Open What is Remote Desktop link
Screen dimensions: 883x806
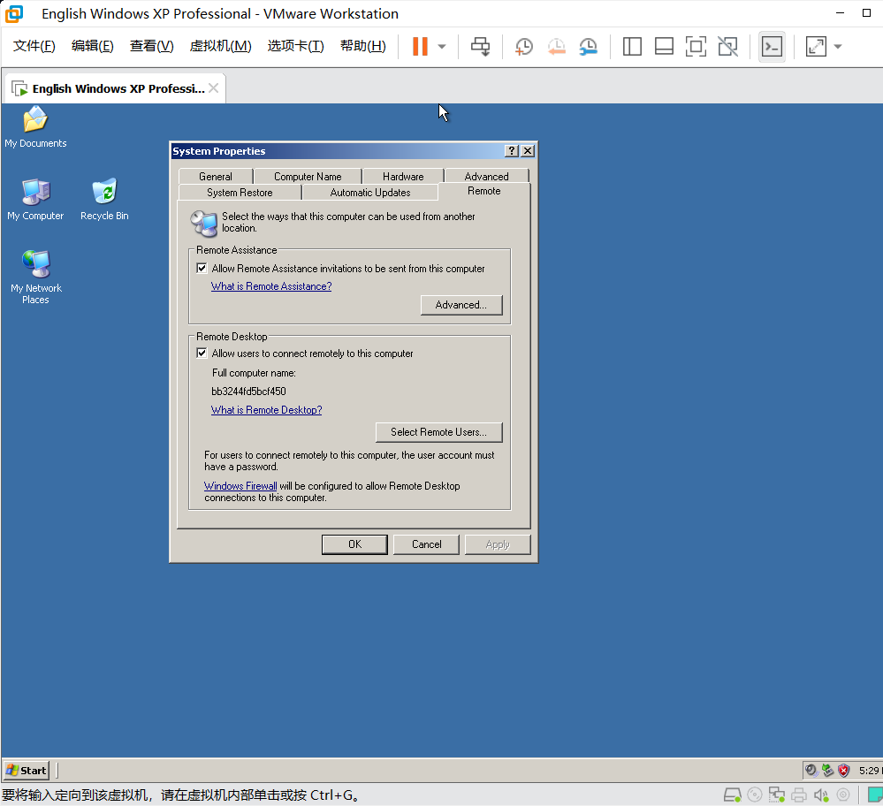tap(266, 410)
